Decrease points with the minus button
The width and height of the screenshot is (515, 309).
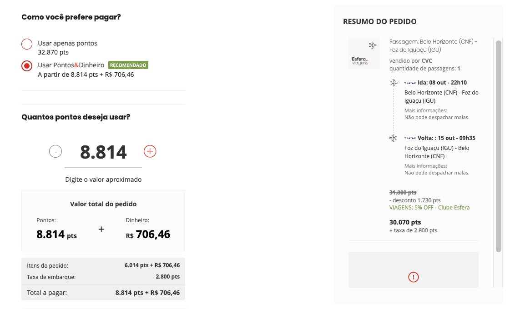[x=56, y=151]
